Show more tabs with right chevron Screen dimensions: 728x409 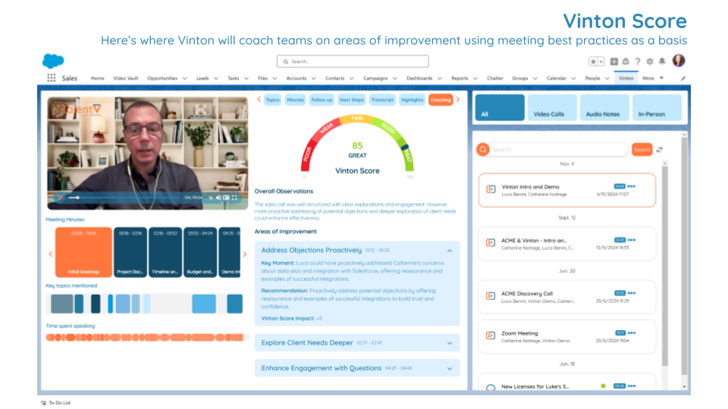coord(458,100)
